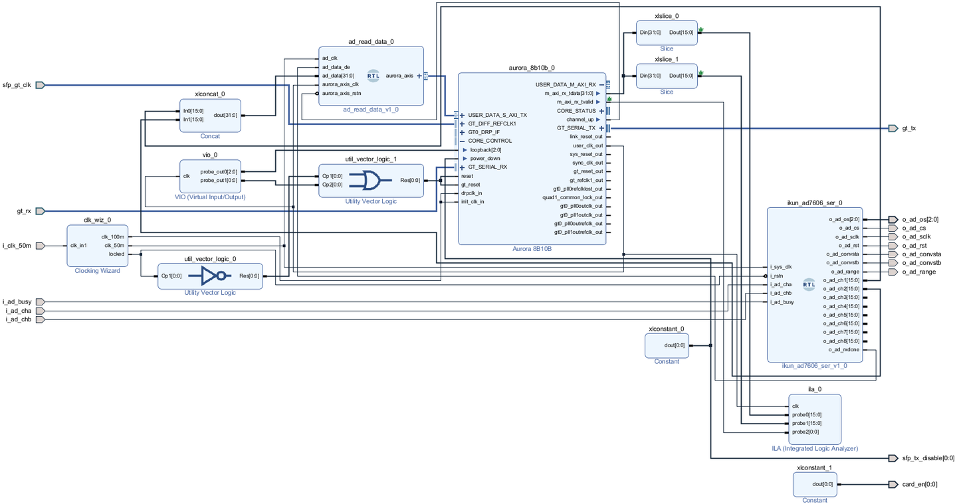Select the card_en[0:0] output port symbol
The height and width of the screenshot is (504, 957).
pyautogui.click(x=893, y=485)
